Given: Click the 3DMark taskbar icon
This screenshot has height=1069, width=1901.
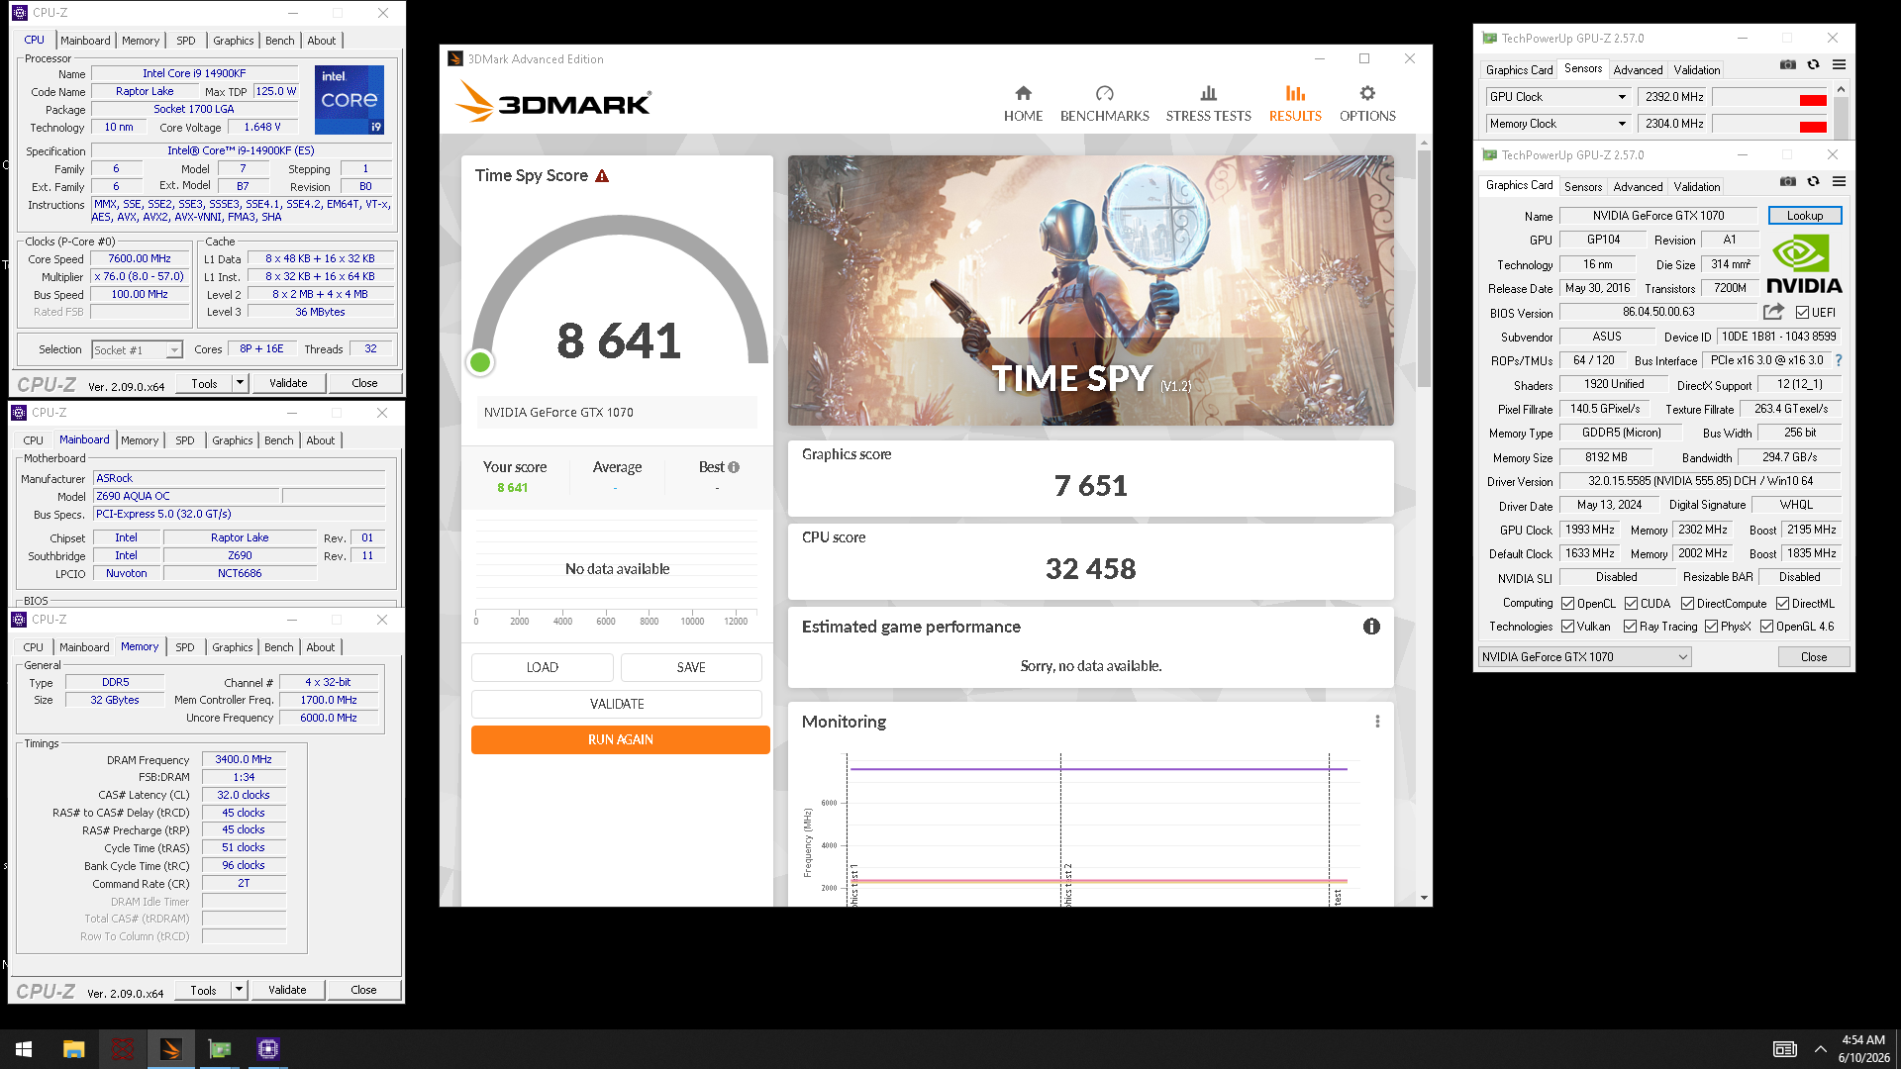Looking at the screenshot, I should [x=170, y=1049].
